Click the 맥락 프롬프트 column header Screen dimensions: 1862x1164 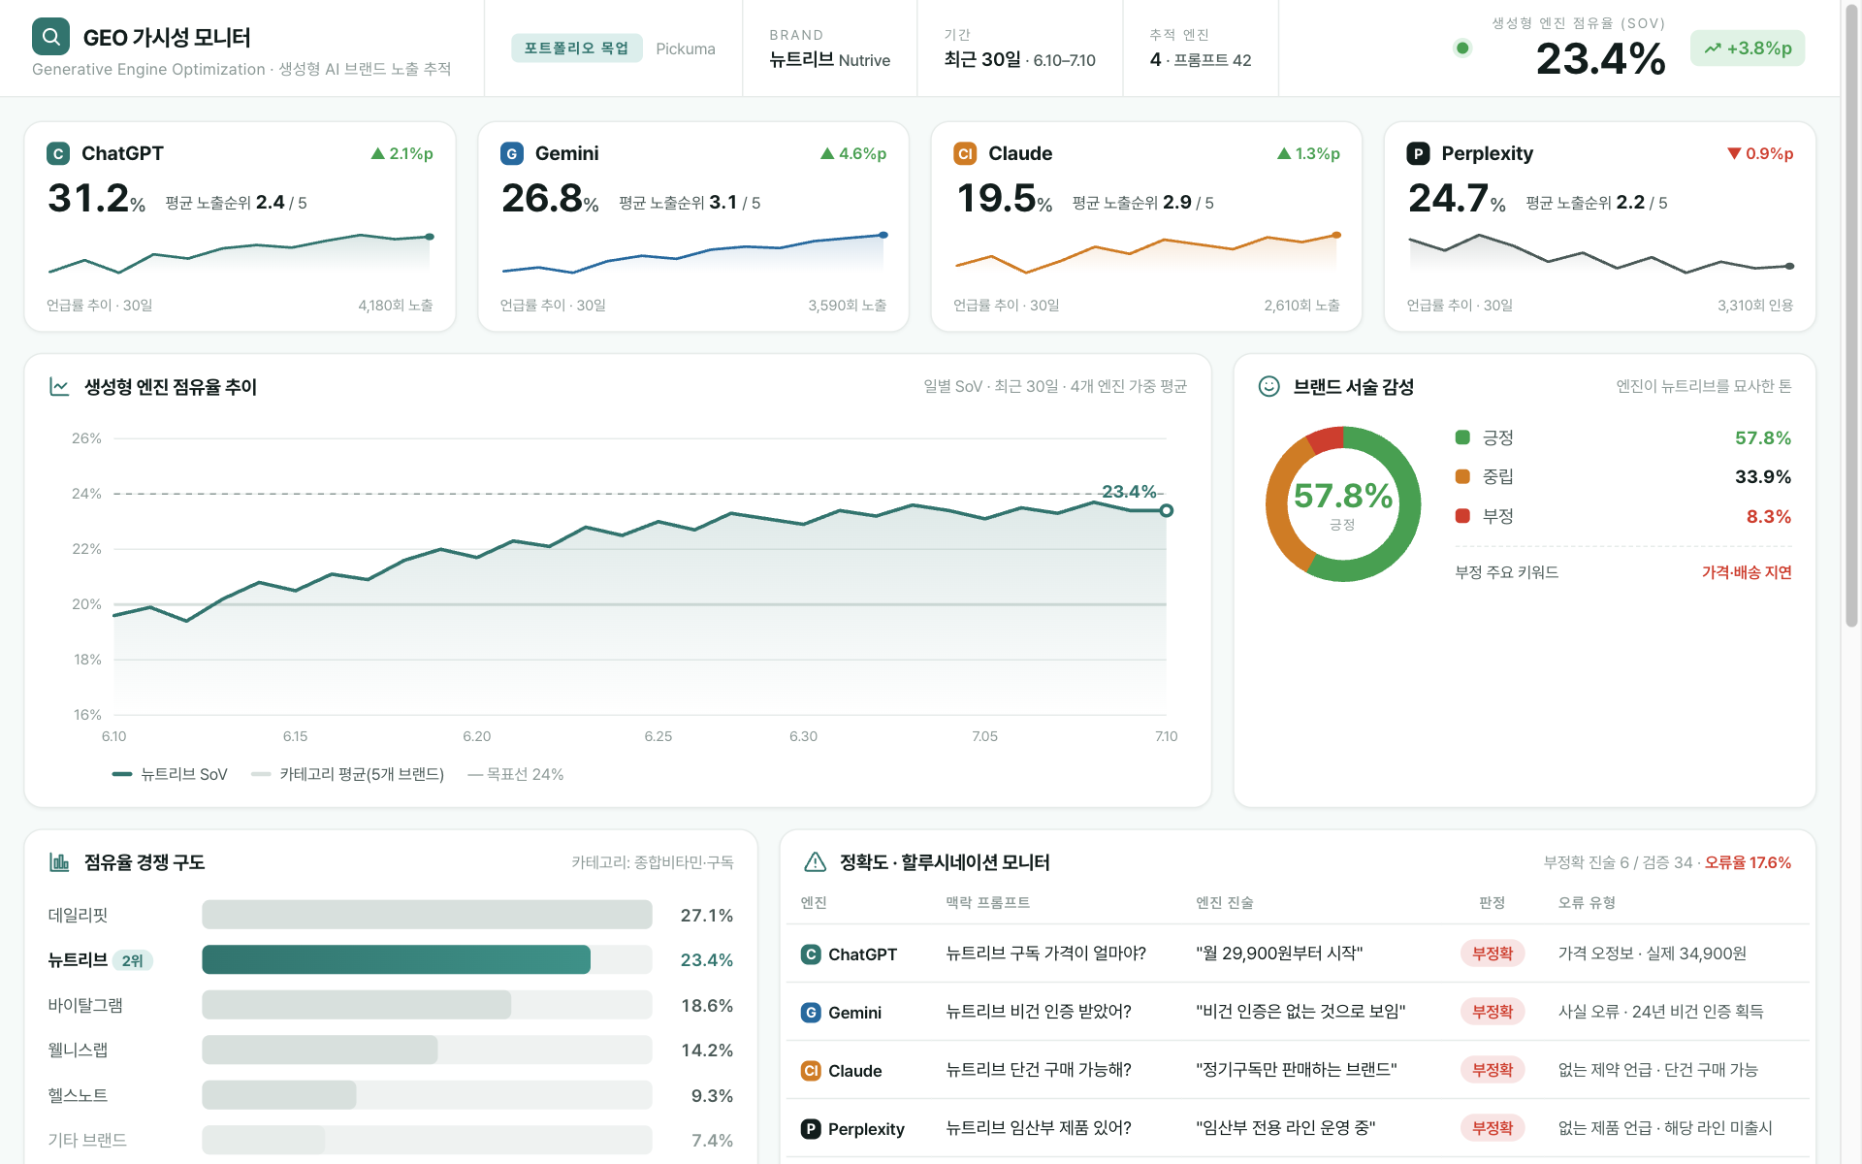(x=987, y=903)
